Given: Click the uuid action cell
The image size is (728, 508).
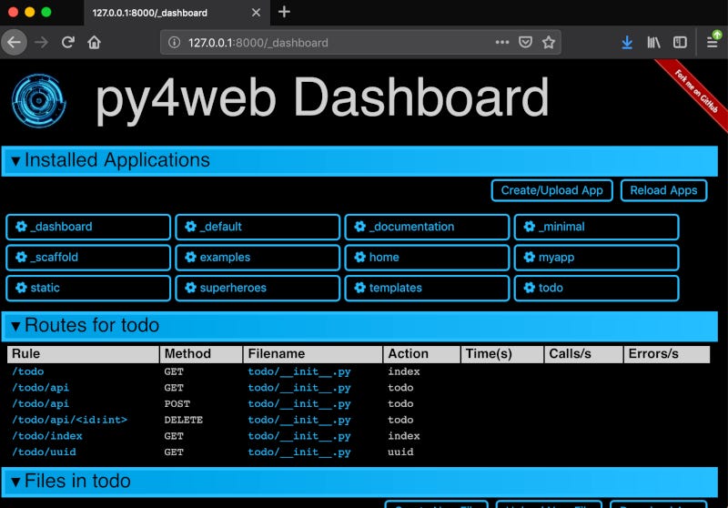Looking at the screenshot, I should [400, 452].
